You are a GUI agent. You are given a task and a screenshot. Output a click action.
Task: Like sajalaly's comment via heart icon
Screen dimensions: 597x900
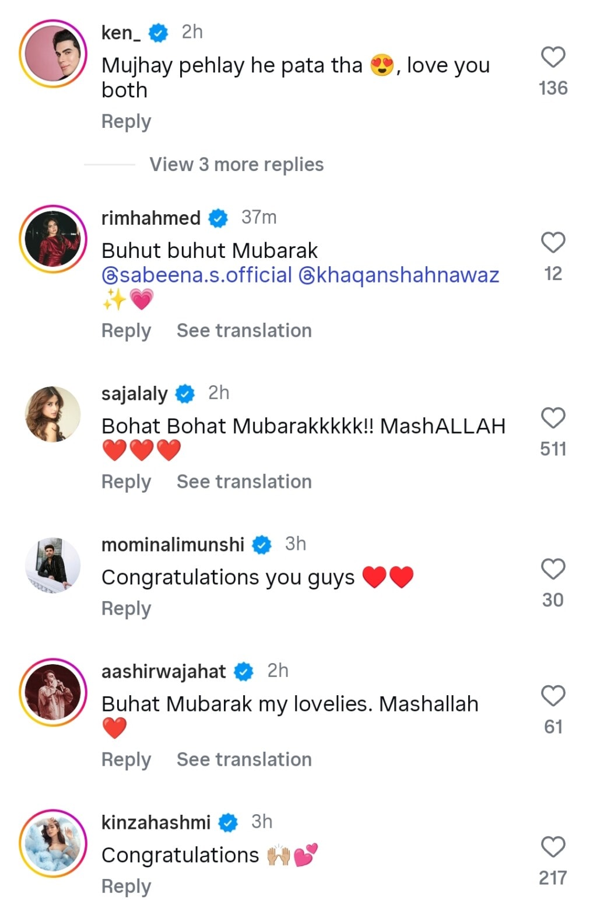pos(552,417)
